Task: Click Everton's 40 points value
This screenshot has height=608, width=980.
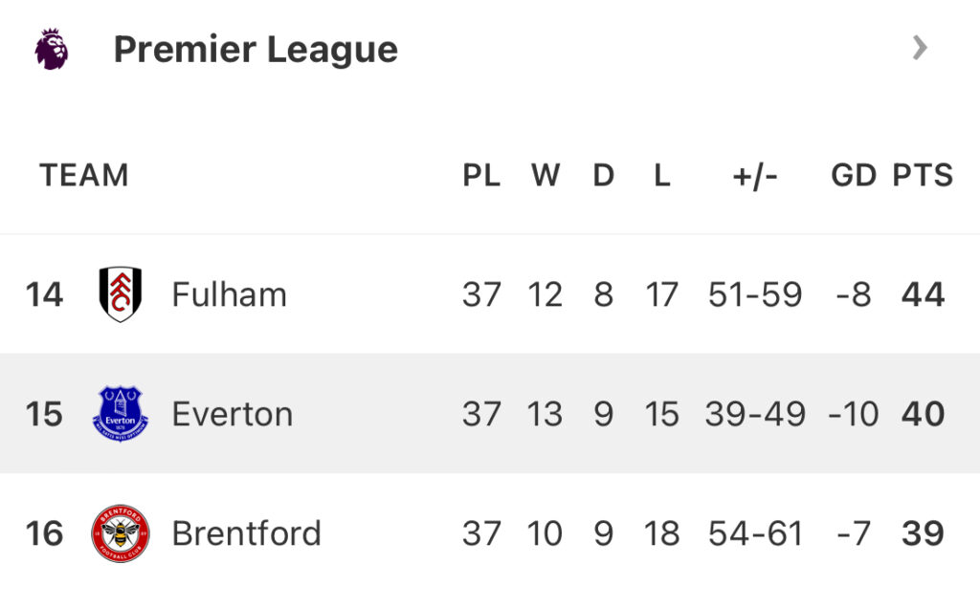Action: pyautogui.click(x=923, y=414)
